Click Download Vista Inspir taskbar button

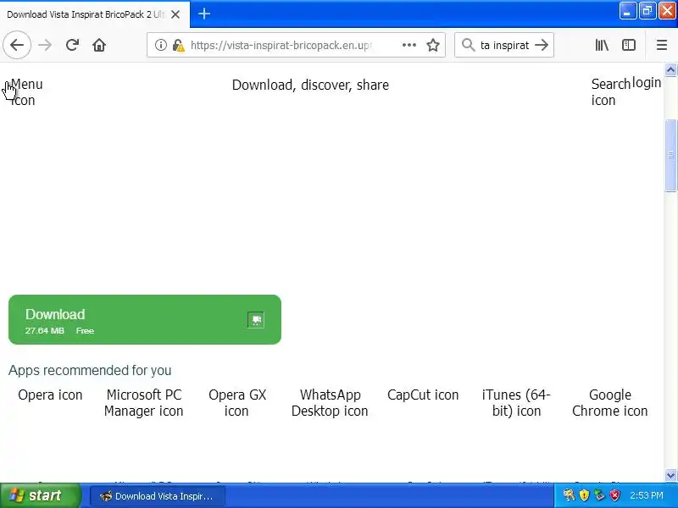click(x=158, y=496)
